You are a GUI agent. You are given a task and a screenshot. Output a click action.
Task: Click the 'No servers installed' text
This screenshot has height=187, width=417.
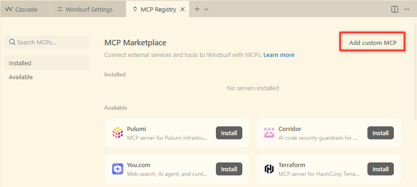click(x=253, y=88)
